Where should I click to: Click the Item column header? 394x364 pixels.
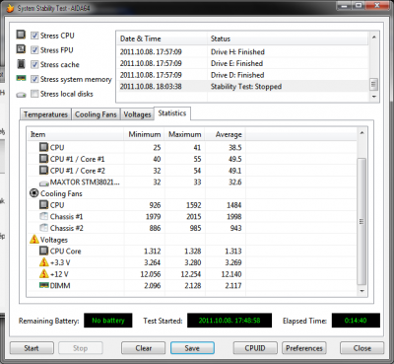tap(75, 134)
